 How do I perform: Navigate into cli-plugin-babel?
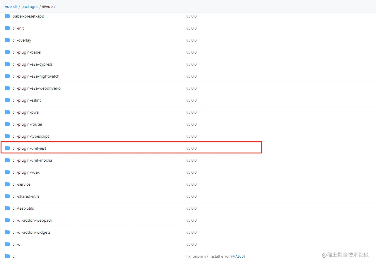[x=27, y=52]
